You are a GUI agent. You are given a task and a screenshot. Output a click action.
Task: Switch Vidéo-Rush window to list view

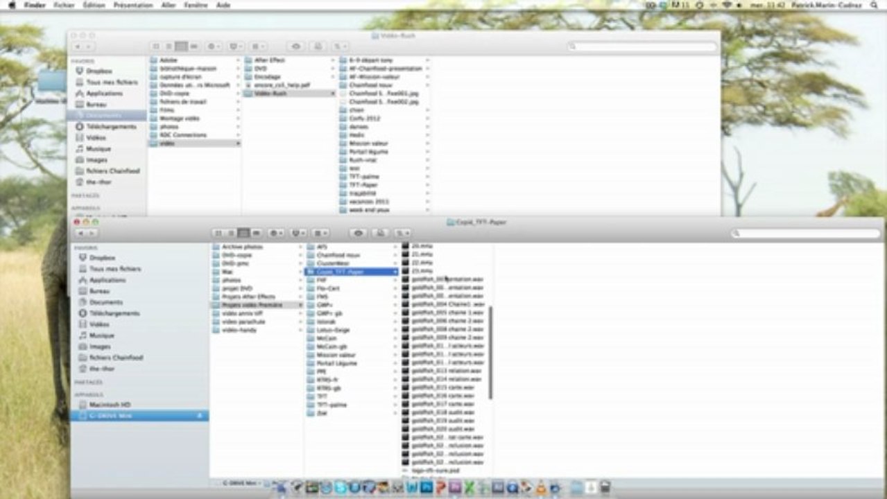(169, 46)
